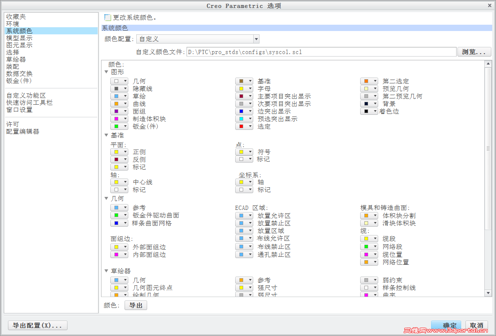496x336 pixels.
Task: Open 自定义功能区 in sidebar
Action: tap(26, 95)
